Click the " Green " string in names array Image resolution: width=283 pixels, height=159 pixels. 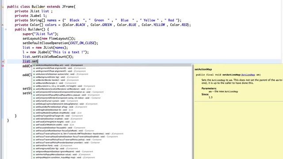point(99,20)
